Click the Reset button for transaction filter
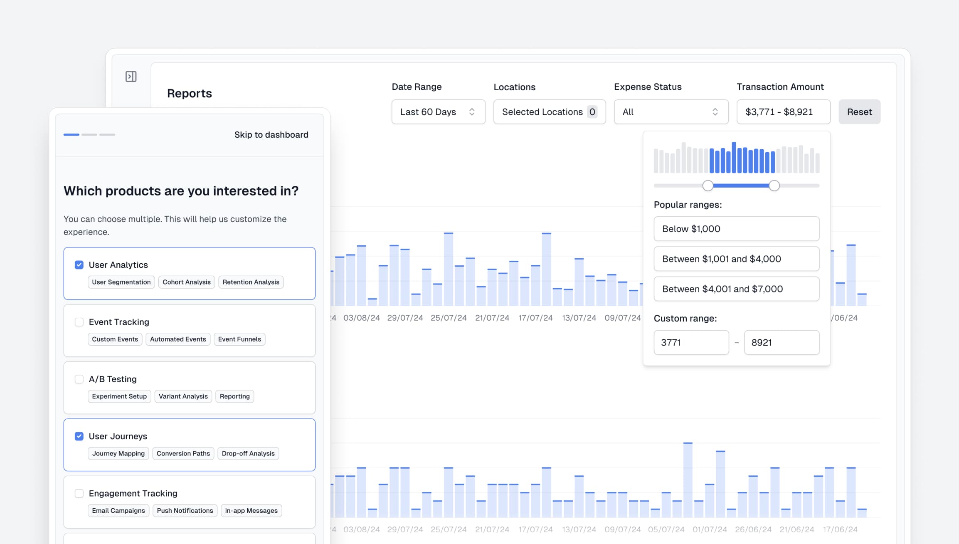The width and height of the screenshot is (959, 544). click(860, 111)
